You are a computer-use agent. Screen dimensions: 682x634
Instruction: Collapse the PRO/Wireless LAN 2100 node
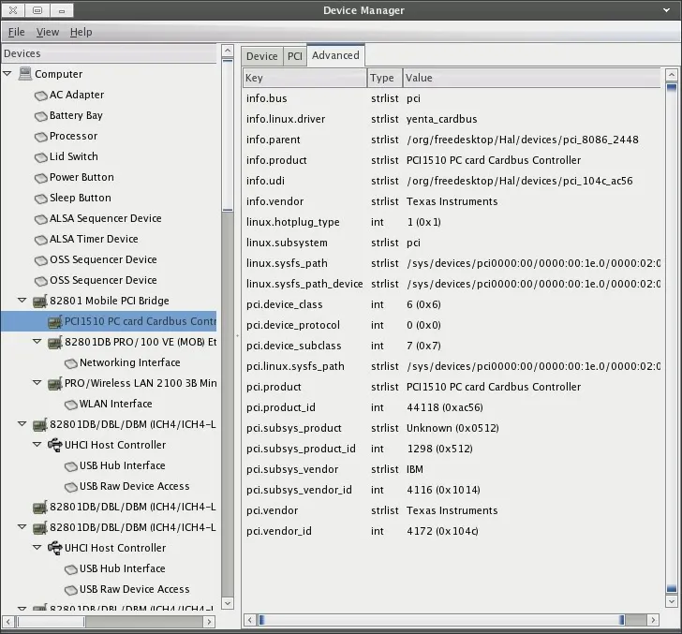37,383
